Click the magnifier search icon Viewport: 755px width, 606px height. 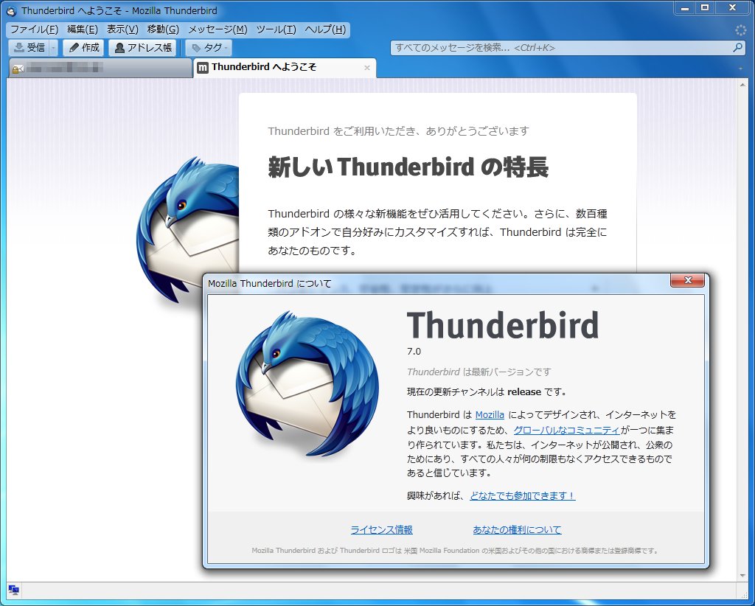[737, 48]
